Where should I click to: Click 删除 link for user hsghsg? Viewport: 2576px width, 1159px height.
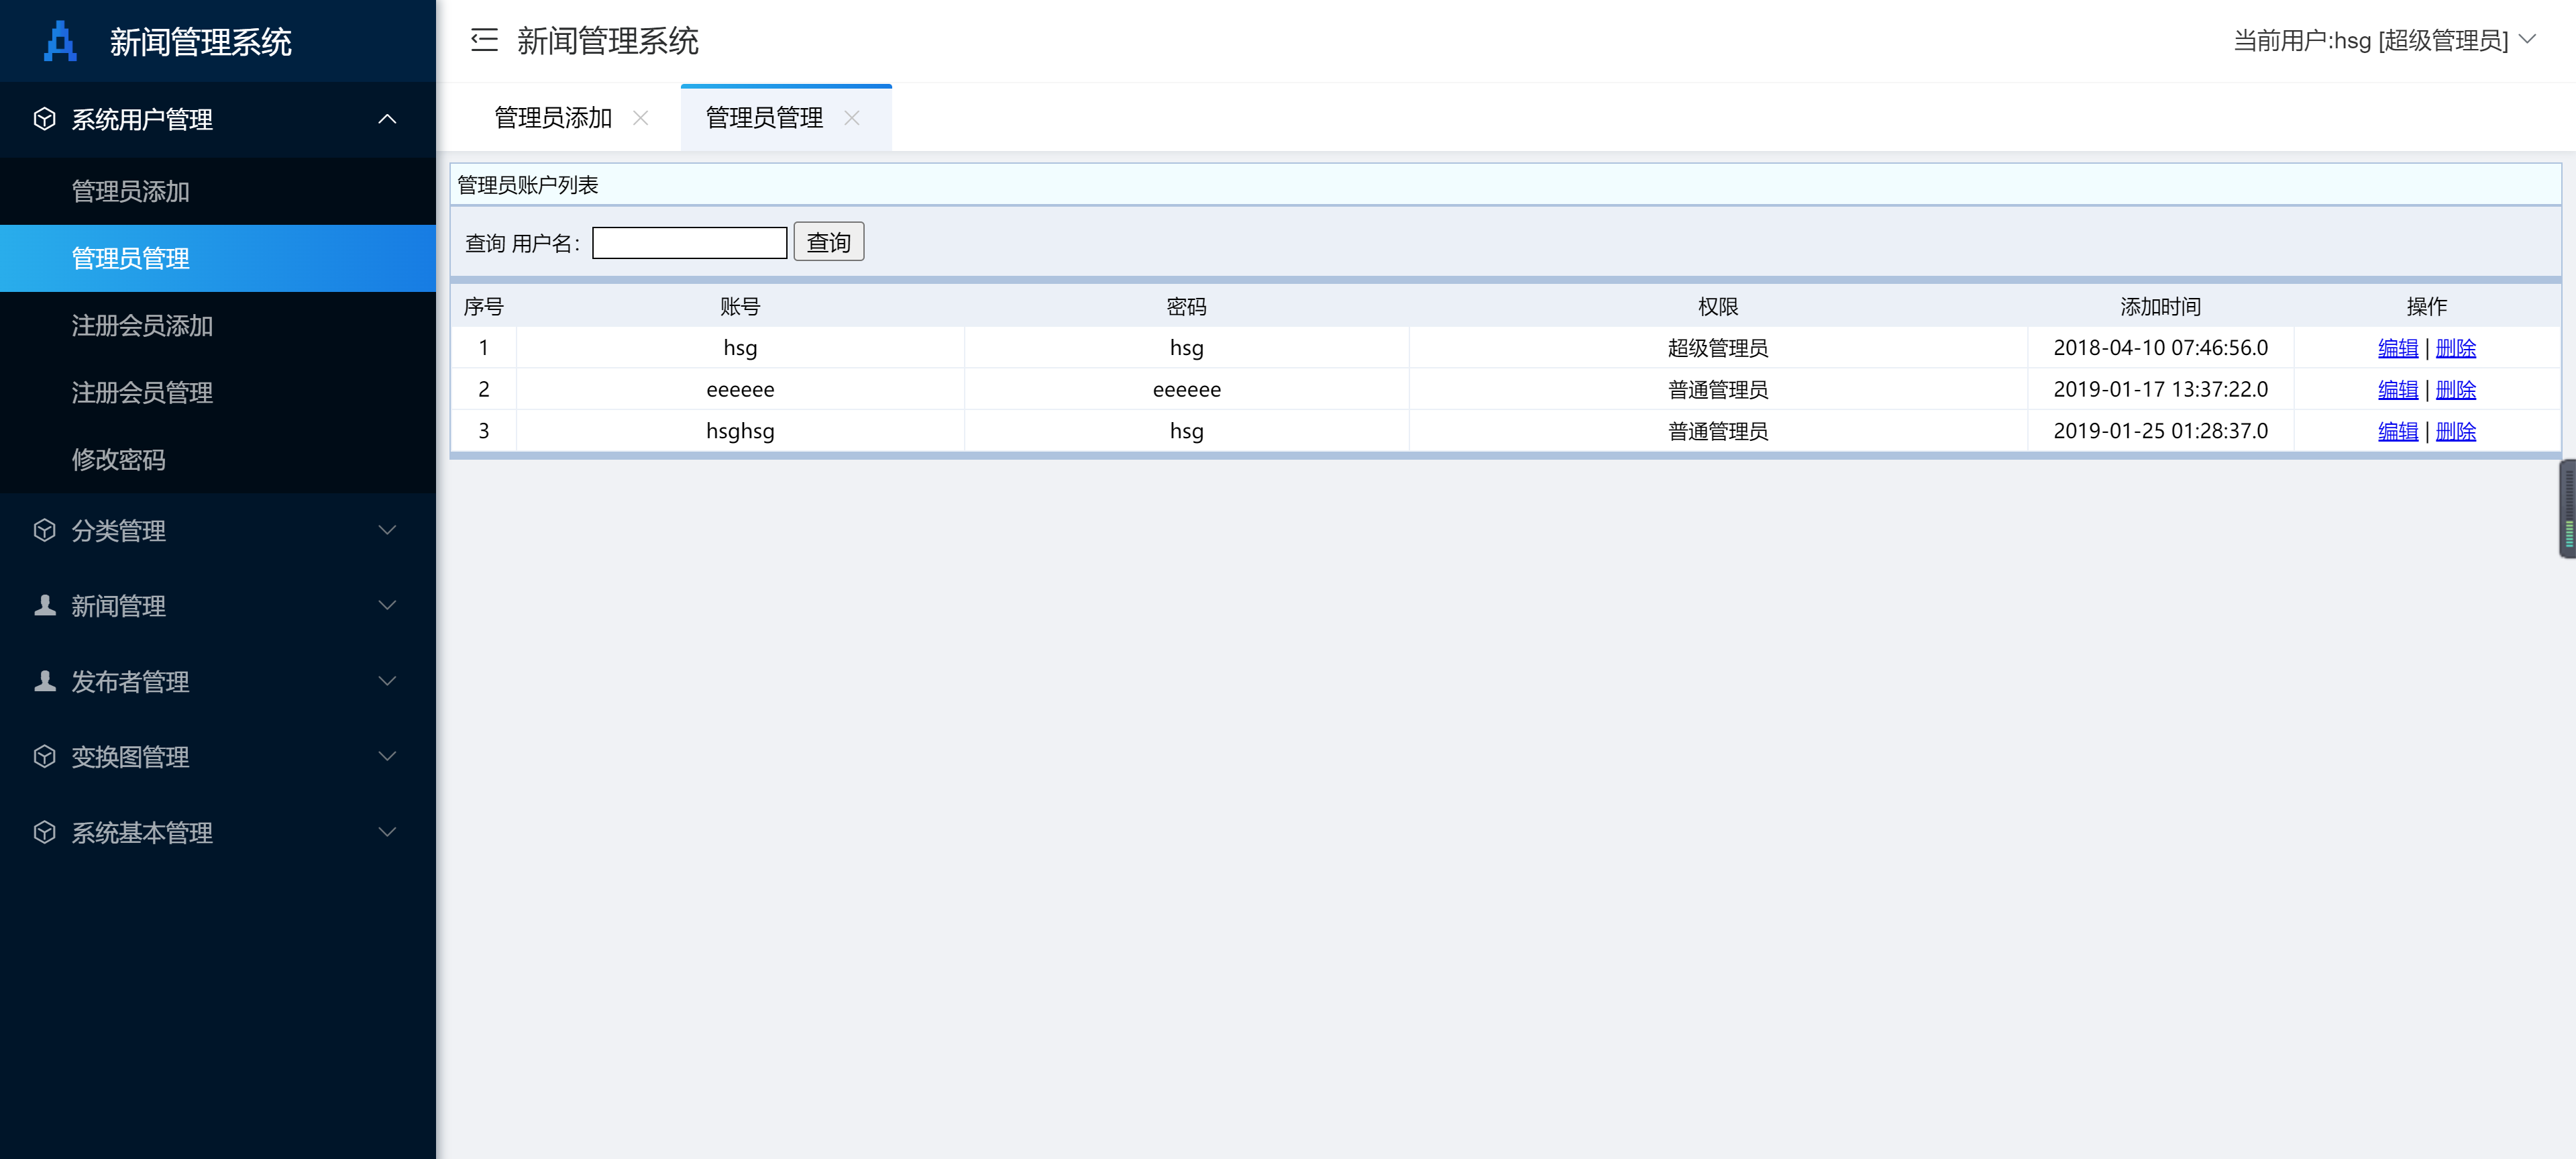coord(2456,431)
